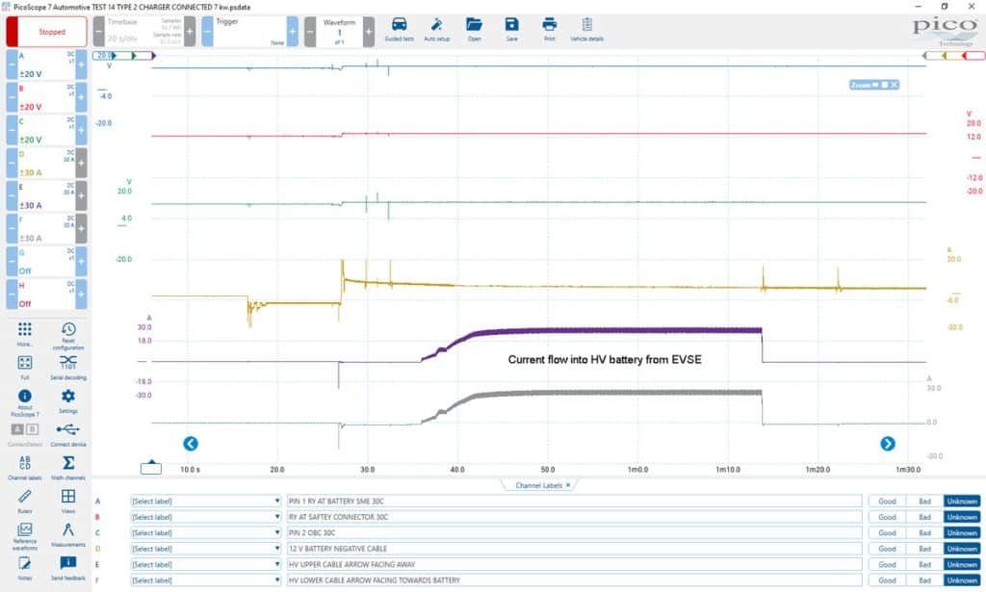This screenshot has width=986, height=592.
Task: Save the waveform with disk icon
Action: 512,29
